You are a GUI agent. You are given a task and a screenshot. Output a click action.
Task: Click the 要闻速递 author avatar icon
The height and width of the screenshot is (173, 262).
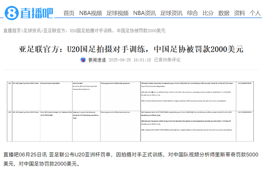83,60
